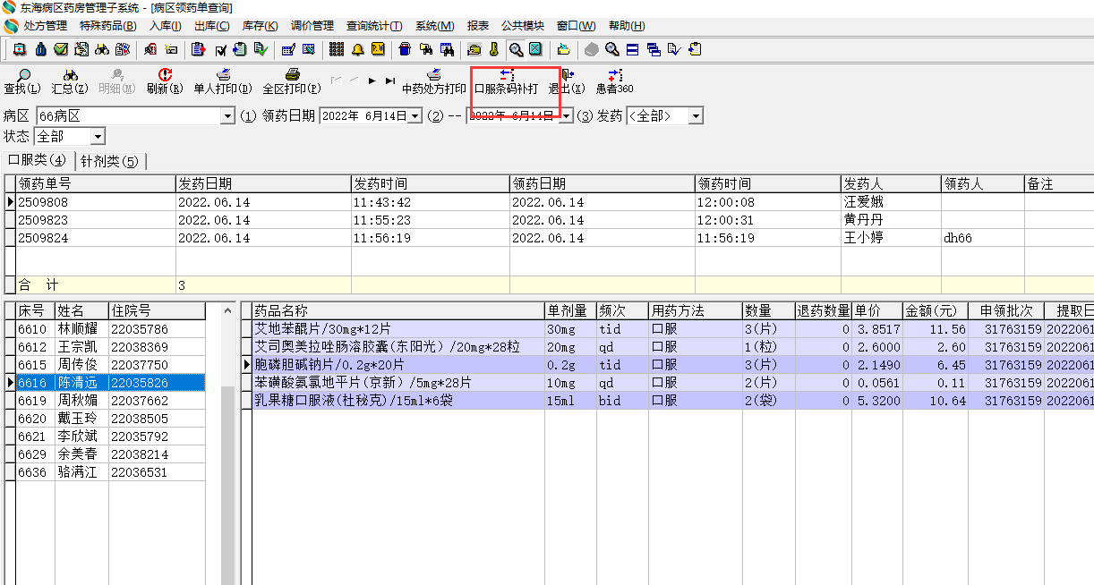Expand the 发药 dropdown set to 全部
The image size is (1094, 585).
pos(696,116)
